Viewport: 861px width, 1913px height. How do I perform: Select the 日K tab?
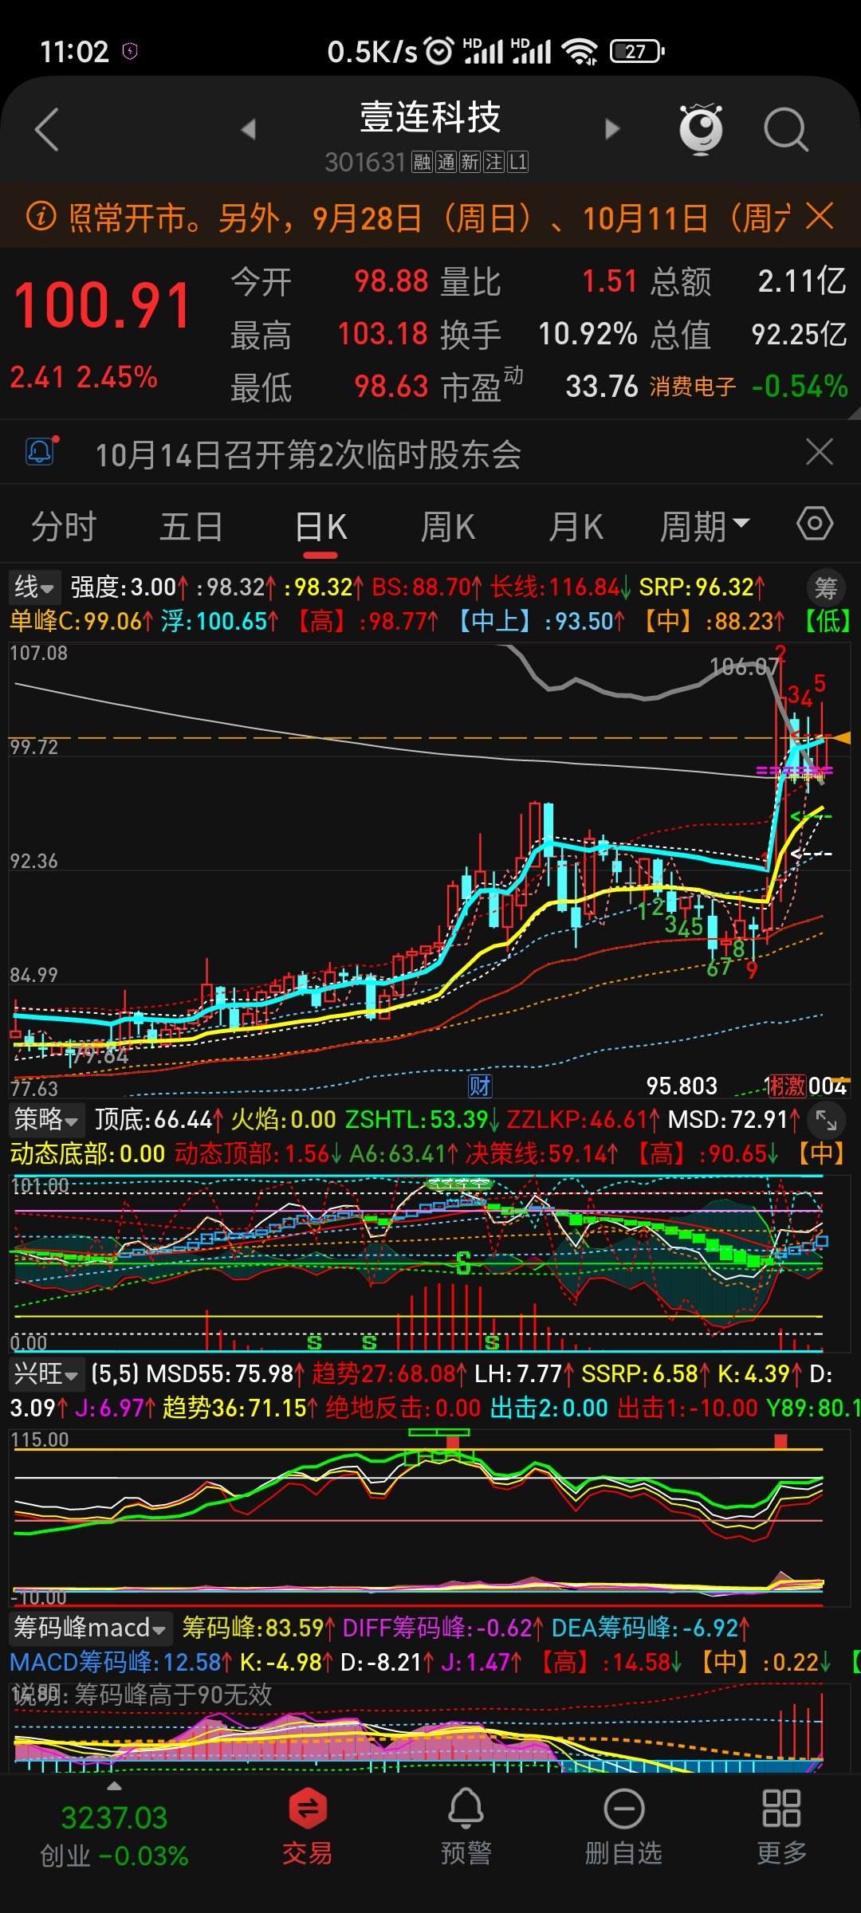[320, 527]
